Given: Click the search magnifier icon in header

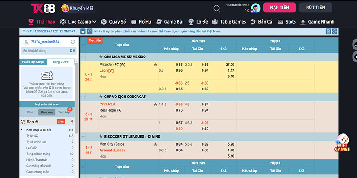Looking at the screenshot, I should pos(217,8).
